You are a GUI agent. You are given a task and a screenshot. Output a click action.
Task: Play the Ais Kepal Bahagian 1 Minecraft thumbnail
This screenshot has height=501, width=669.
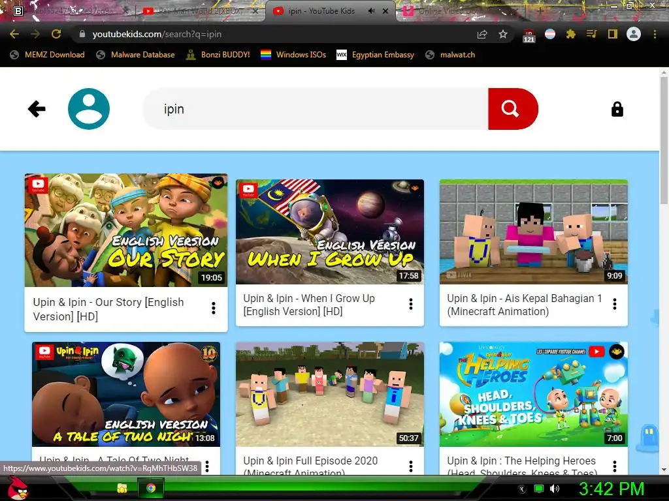tap(533, 232)
